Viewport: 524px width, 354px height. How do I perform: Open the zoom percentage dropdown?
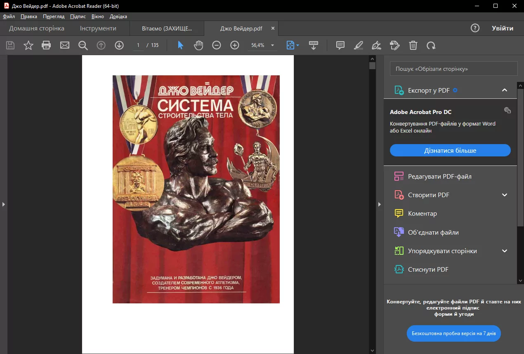coord(271,45)
